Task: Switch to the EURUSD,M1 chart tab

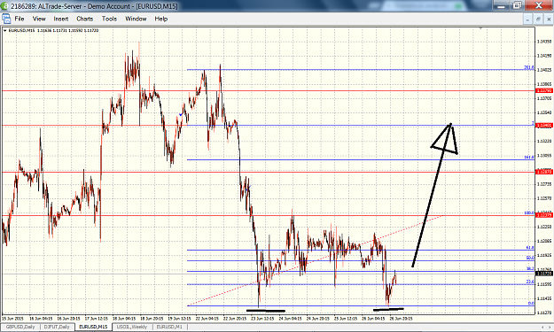Action: (169, 327)
